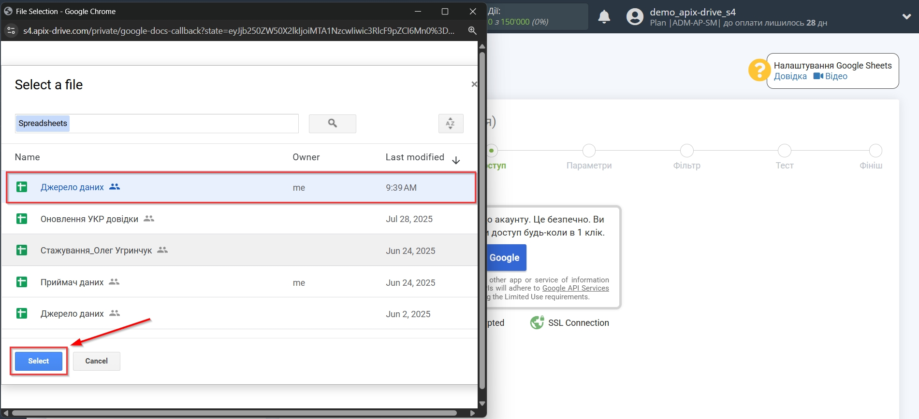Click shared icon beside Оновлення УКР довідки
The width and height of the screenshot is (919, 419).
click(x=149, y=218)
